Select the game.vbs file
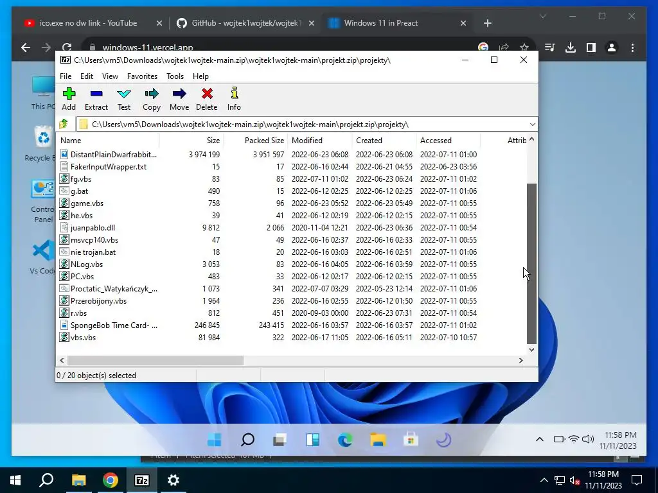This screenshot has height=493, width=658. (291, 203)
